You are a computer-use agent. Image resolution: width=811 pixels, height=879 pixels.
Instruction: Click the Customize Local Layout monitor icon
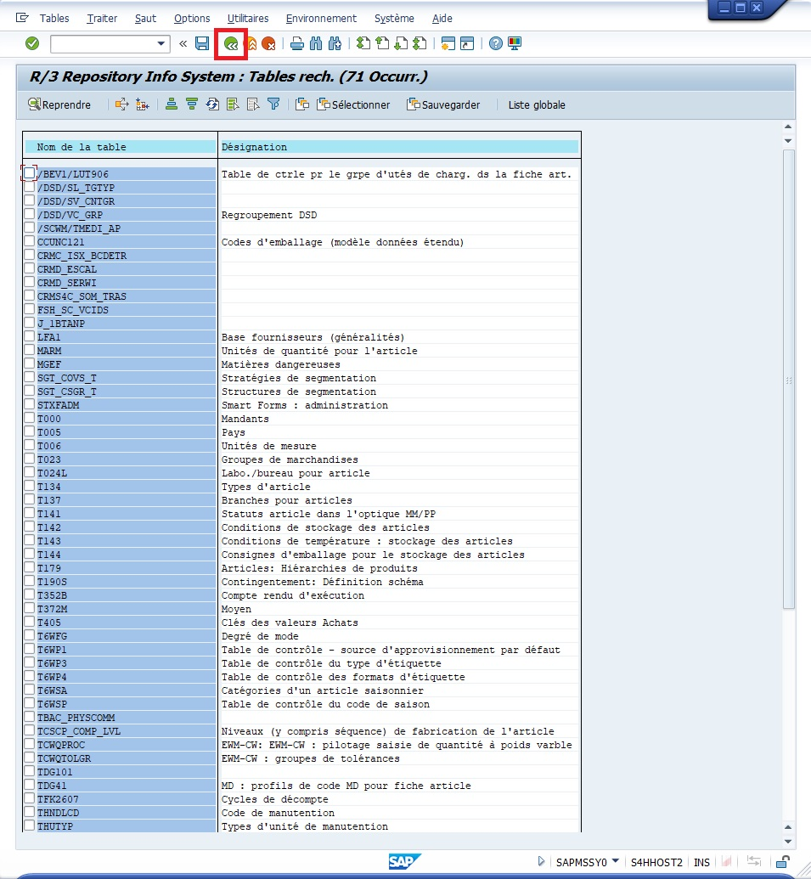(515, 43)
